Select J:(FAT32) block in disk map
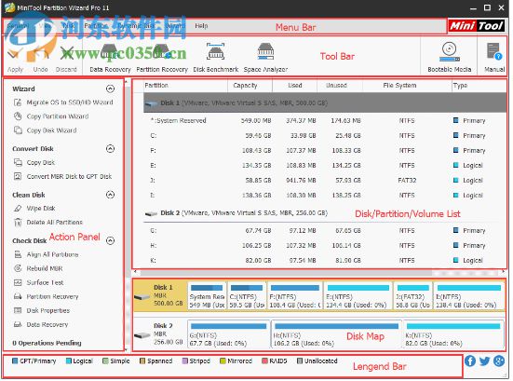Image resolution: width=513 pixels, height=381 pixels. (412, 296)
